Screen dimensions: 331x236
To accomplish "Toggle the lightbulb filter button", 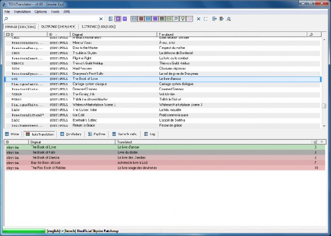I will (x=183, y=19).
